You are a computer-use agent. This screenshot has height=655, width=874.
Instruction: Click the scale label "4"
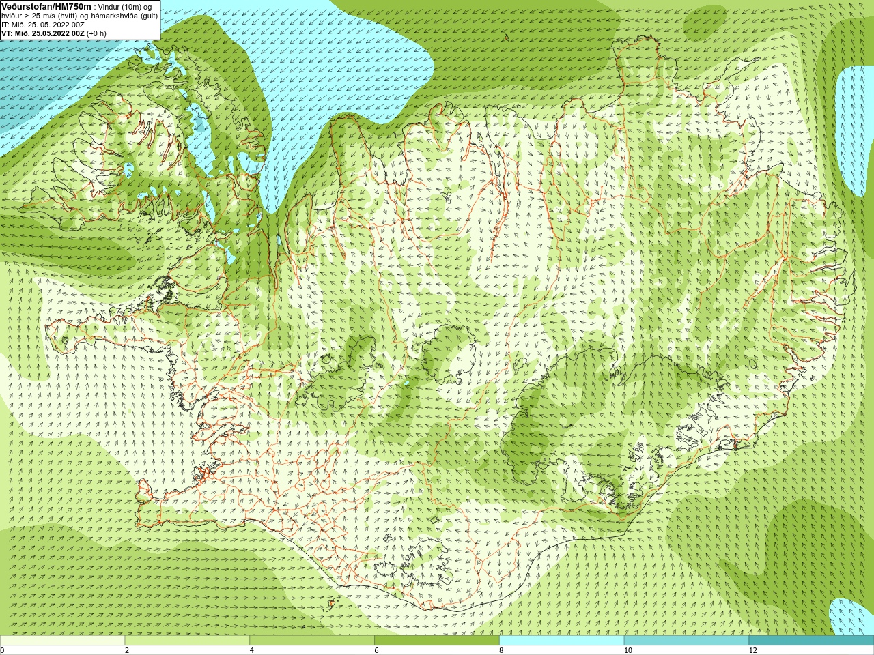tap(252, 651)
